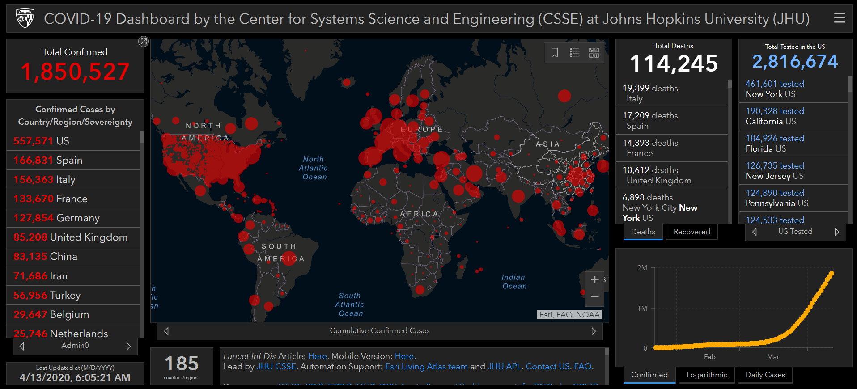Select the 133,670 France row
This screenshot has width=857, height=389.
[x=73, y=199]
